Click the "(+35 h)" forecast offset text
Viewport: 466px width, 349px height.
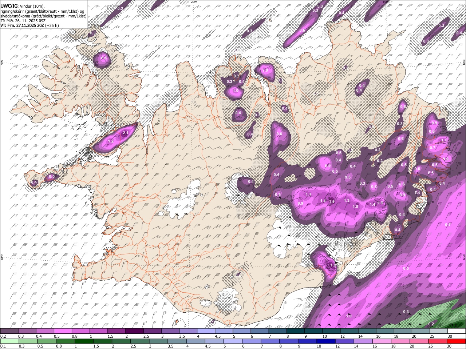tap(52, 25)
